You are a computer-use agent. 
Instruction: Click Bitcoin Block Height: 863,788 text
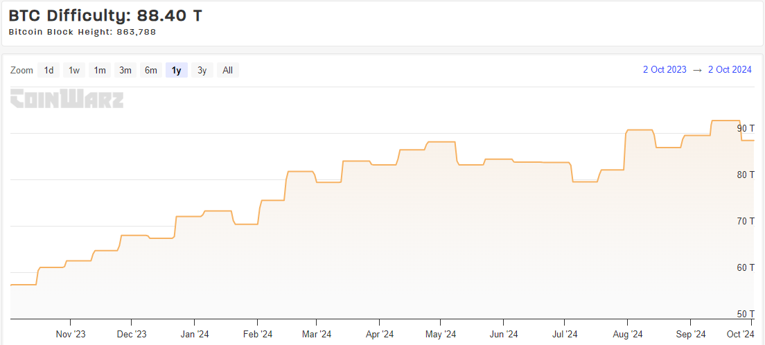pos(82,32)
